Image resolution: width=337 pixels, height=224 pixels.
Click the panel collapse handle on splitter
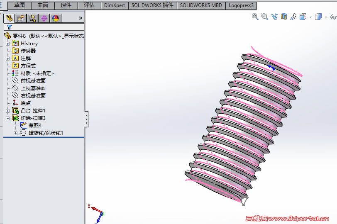[86, 119]
